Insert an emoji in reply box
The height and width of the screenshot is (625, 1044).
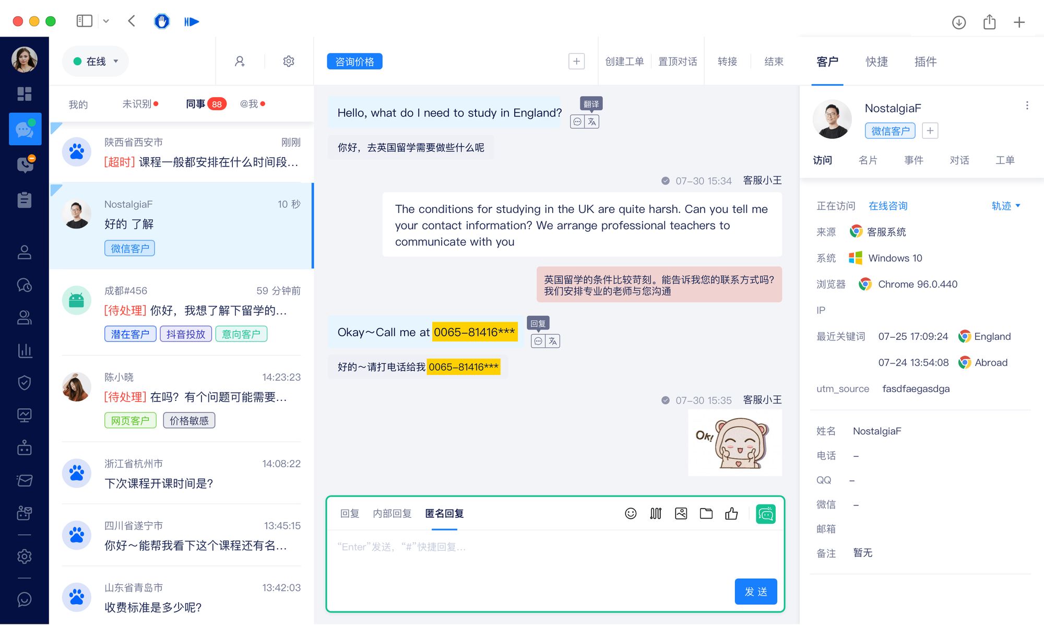click(631, 514)
